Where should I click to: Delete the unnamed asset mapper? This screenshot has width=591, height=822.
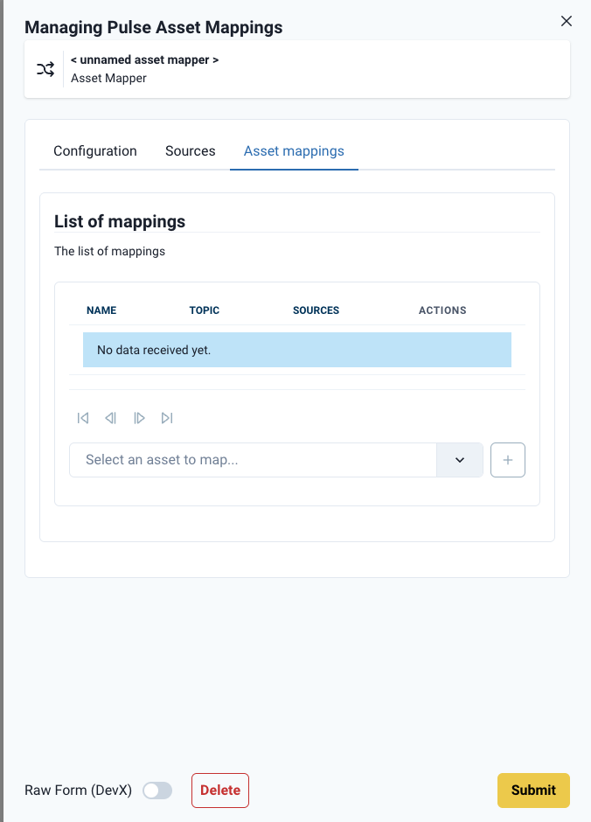(x=219, y=790)
